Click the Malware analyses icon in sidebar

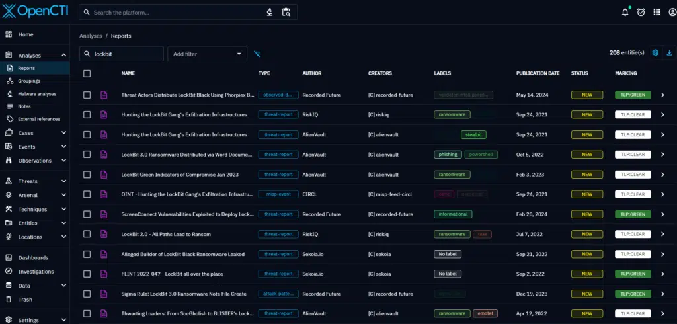pos(9,94)
